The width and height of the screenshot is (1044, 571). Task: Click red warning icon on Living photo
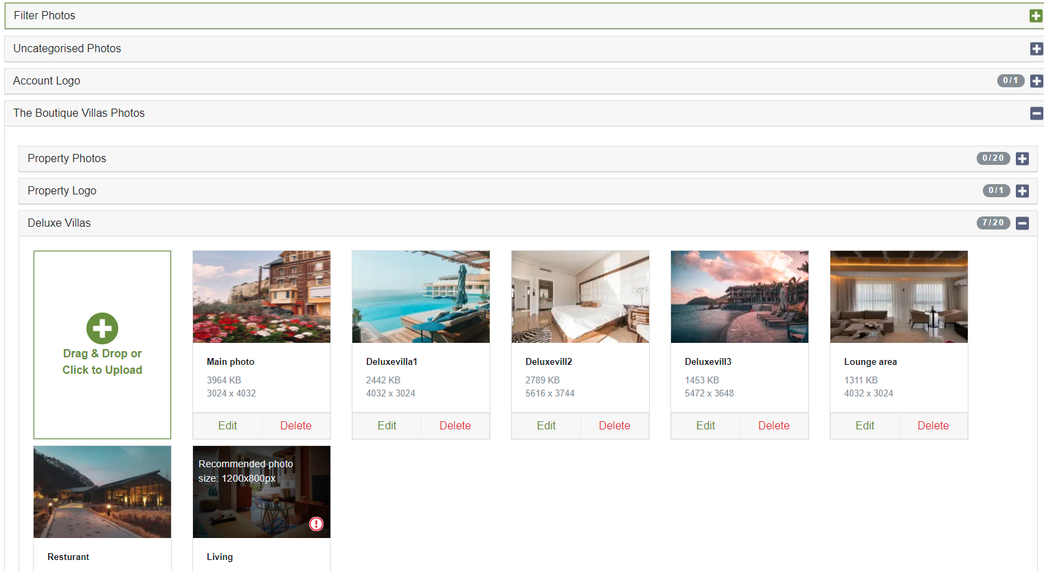[x=316, y=524]
